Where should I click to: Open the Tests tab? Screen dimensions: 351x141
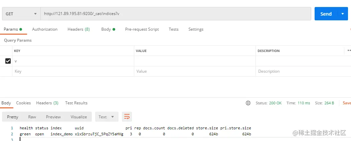173,29
